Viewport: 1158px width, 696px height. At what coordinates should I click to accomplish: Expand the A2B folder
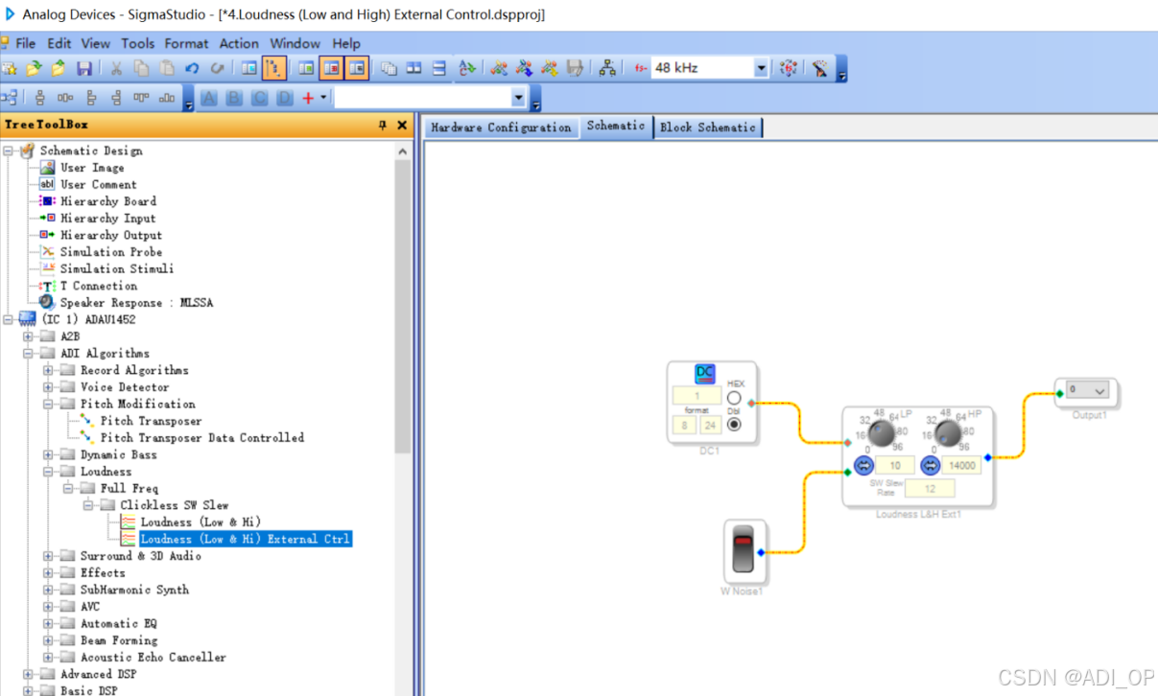[x=28, y=336]
